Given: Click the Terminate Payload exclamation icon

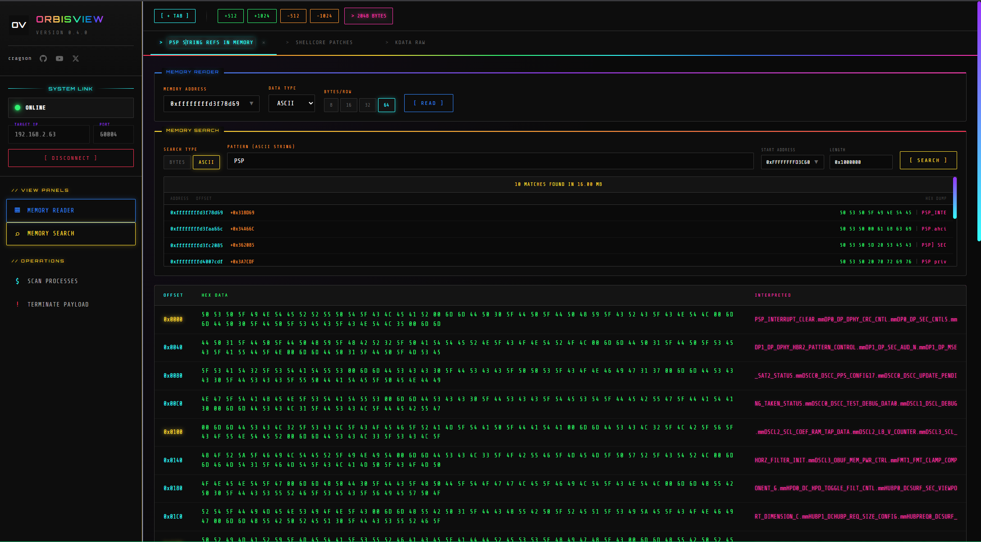Looking at the screenshot, I should click(18, 304).
